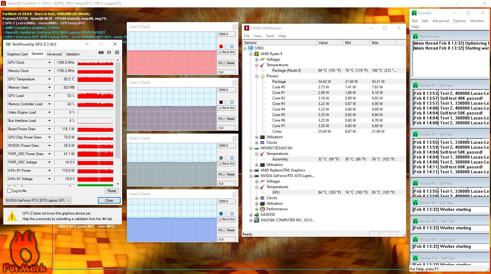Switch to the Validation tab in GPU-Z
491x274 pixels.
72,54
